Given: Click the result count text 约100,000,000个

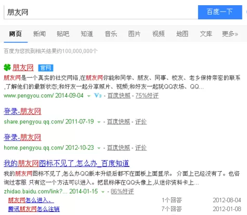Looking at the screenshot, I should point(77,51).
